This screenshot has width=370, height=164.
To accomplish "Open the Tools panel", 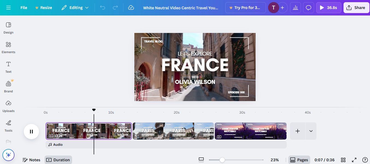I will point(8,126).
